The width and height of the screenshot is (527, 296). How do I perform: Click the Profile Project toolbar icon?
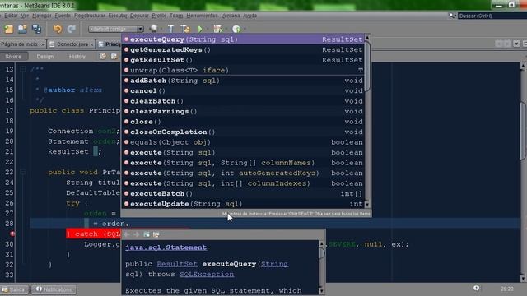click(236, 30)
